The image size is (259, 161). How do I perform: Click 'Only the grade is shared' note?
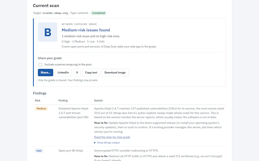(68, 80)
